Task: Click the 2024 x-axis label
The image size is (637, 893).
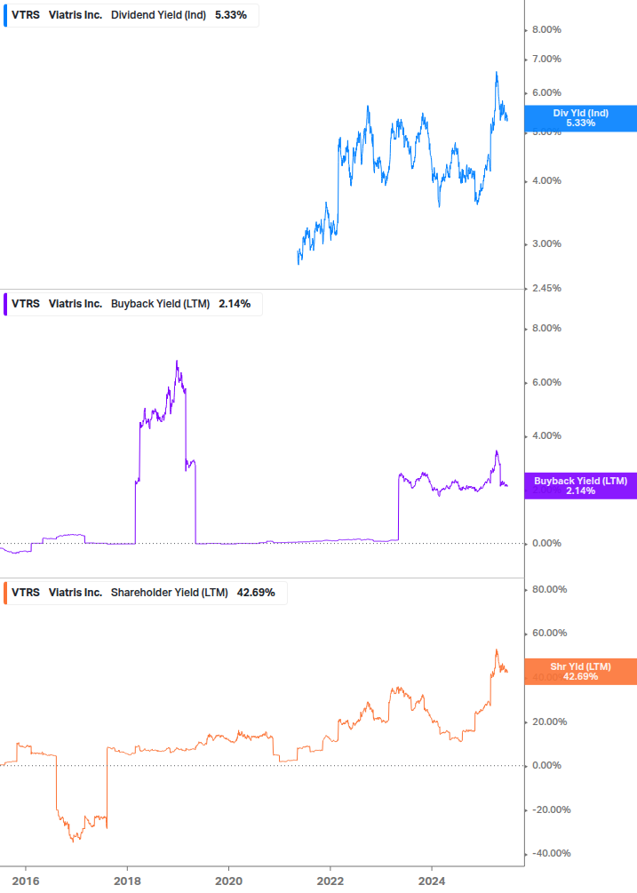Action: tap(432, 881)
